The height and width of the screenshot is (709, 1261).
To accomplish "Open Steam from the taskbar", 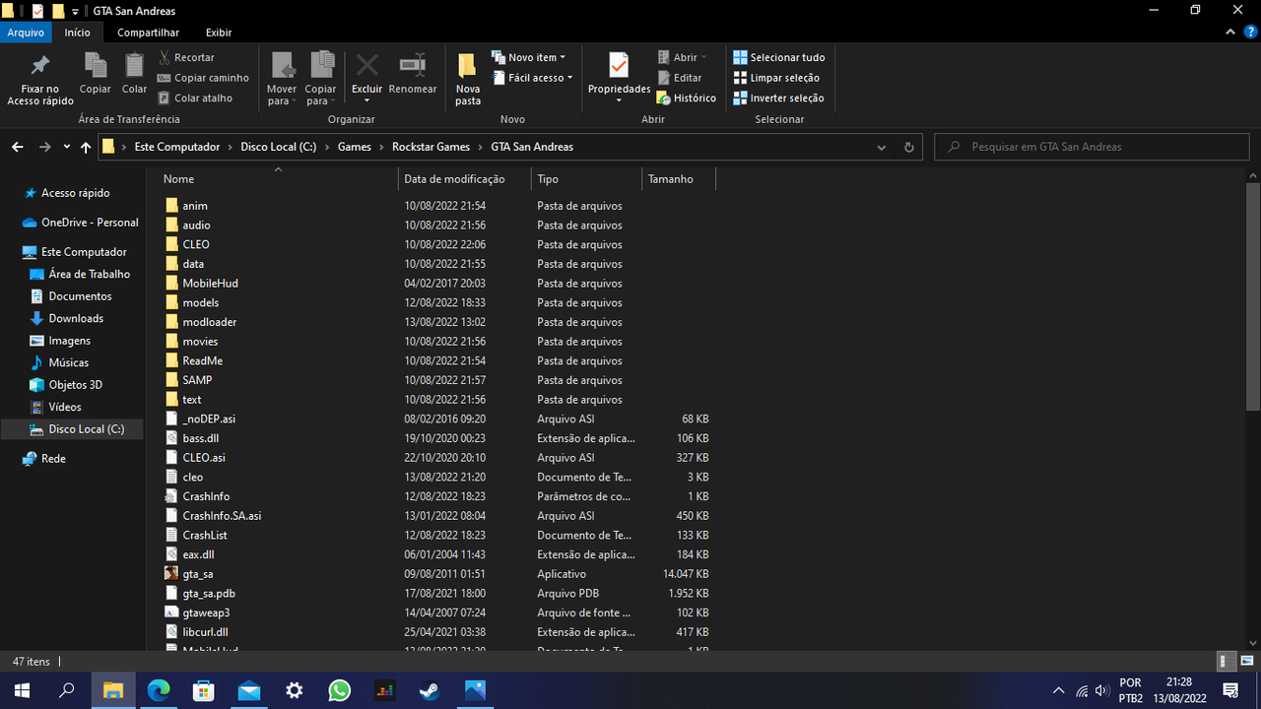I will pos(430,690).
